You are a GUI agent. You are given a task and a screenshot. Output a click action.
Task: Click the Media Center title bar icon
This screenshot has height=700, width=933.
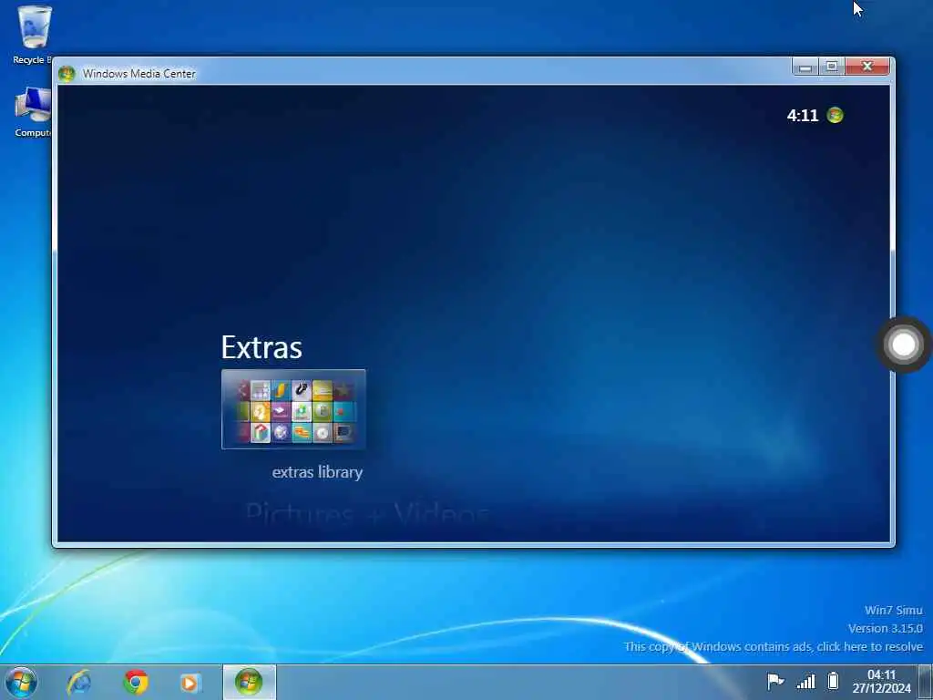[67, 73]
